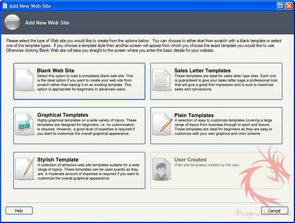This screenshot has width=295, height=223.
Task: Click the globe icon in the header banner
Action: pyautogui.click(x=12, y=22)
